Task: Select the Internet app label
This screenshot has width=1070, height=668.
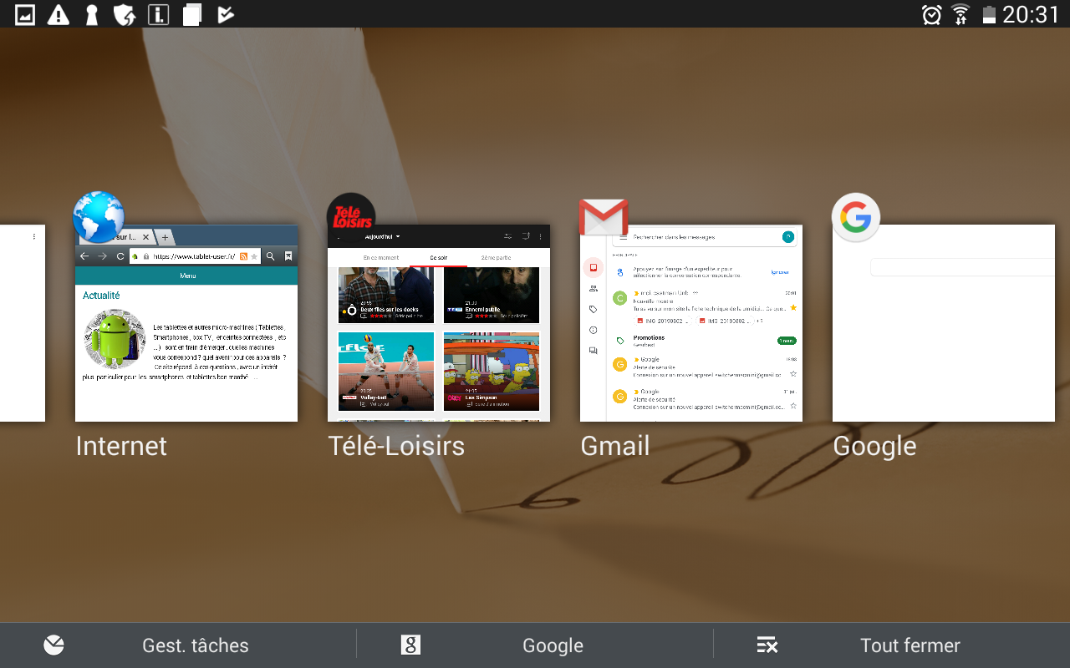Action: [121, 446]
